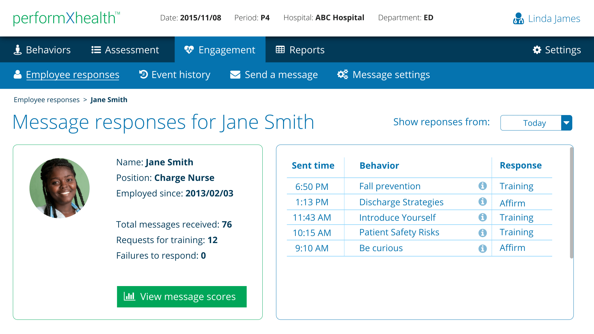The image size is (594, 334).
Task: Click the Period P4 header text
Action: pos(252,18)
